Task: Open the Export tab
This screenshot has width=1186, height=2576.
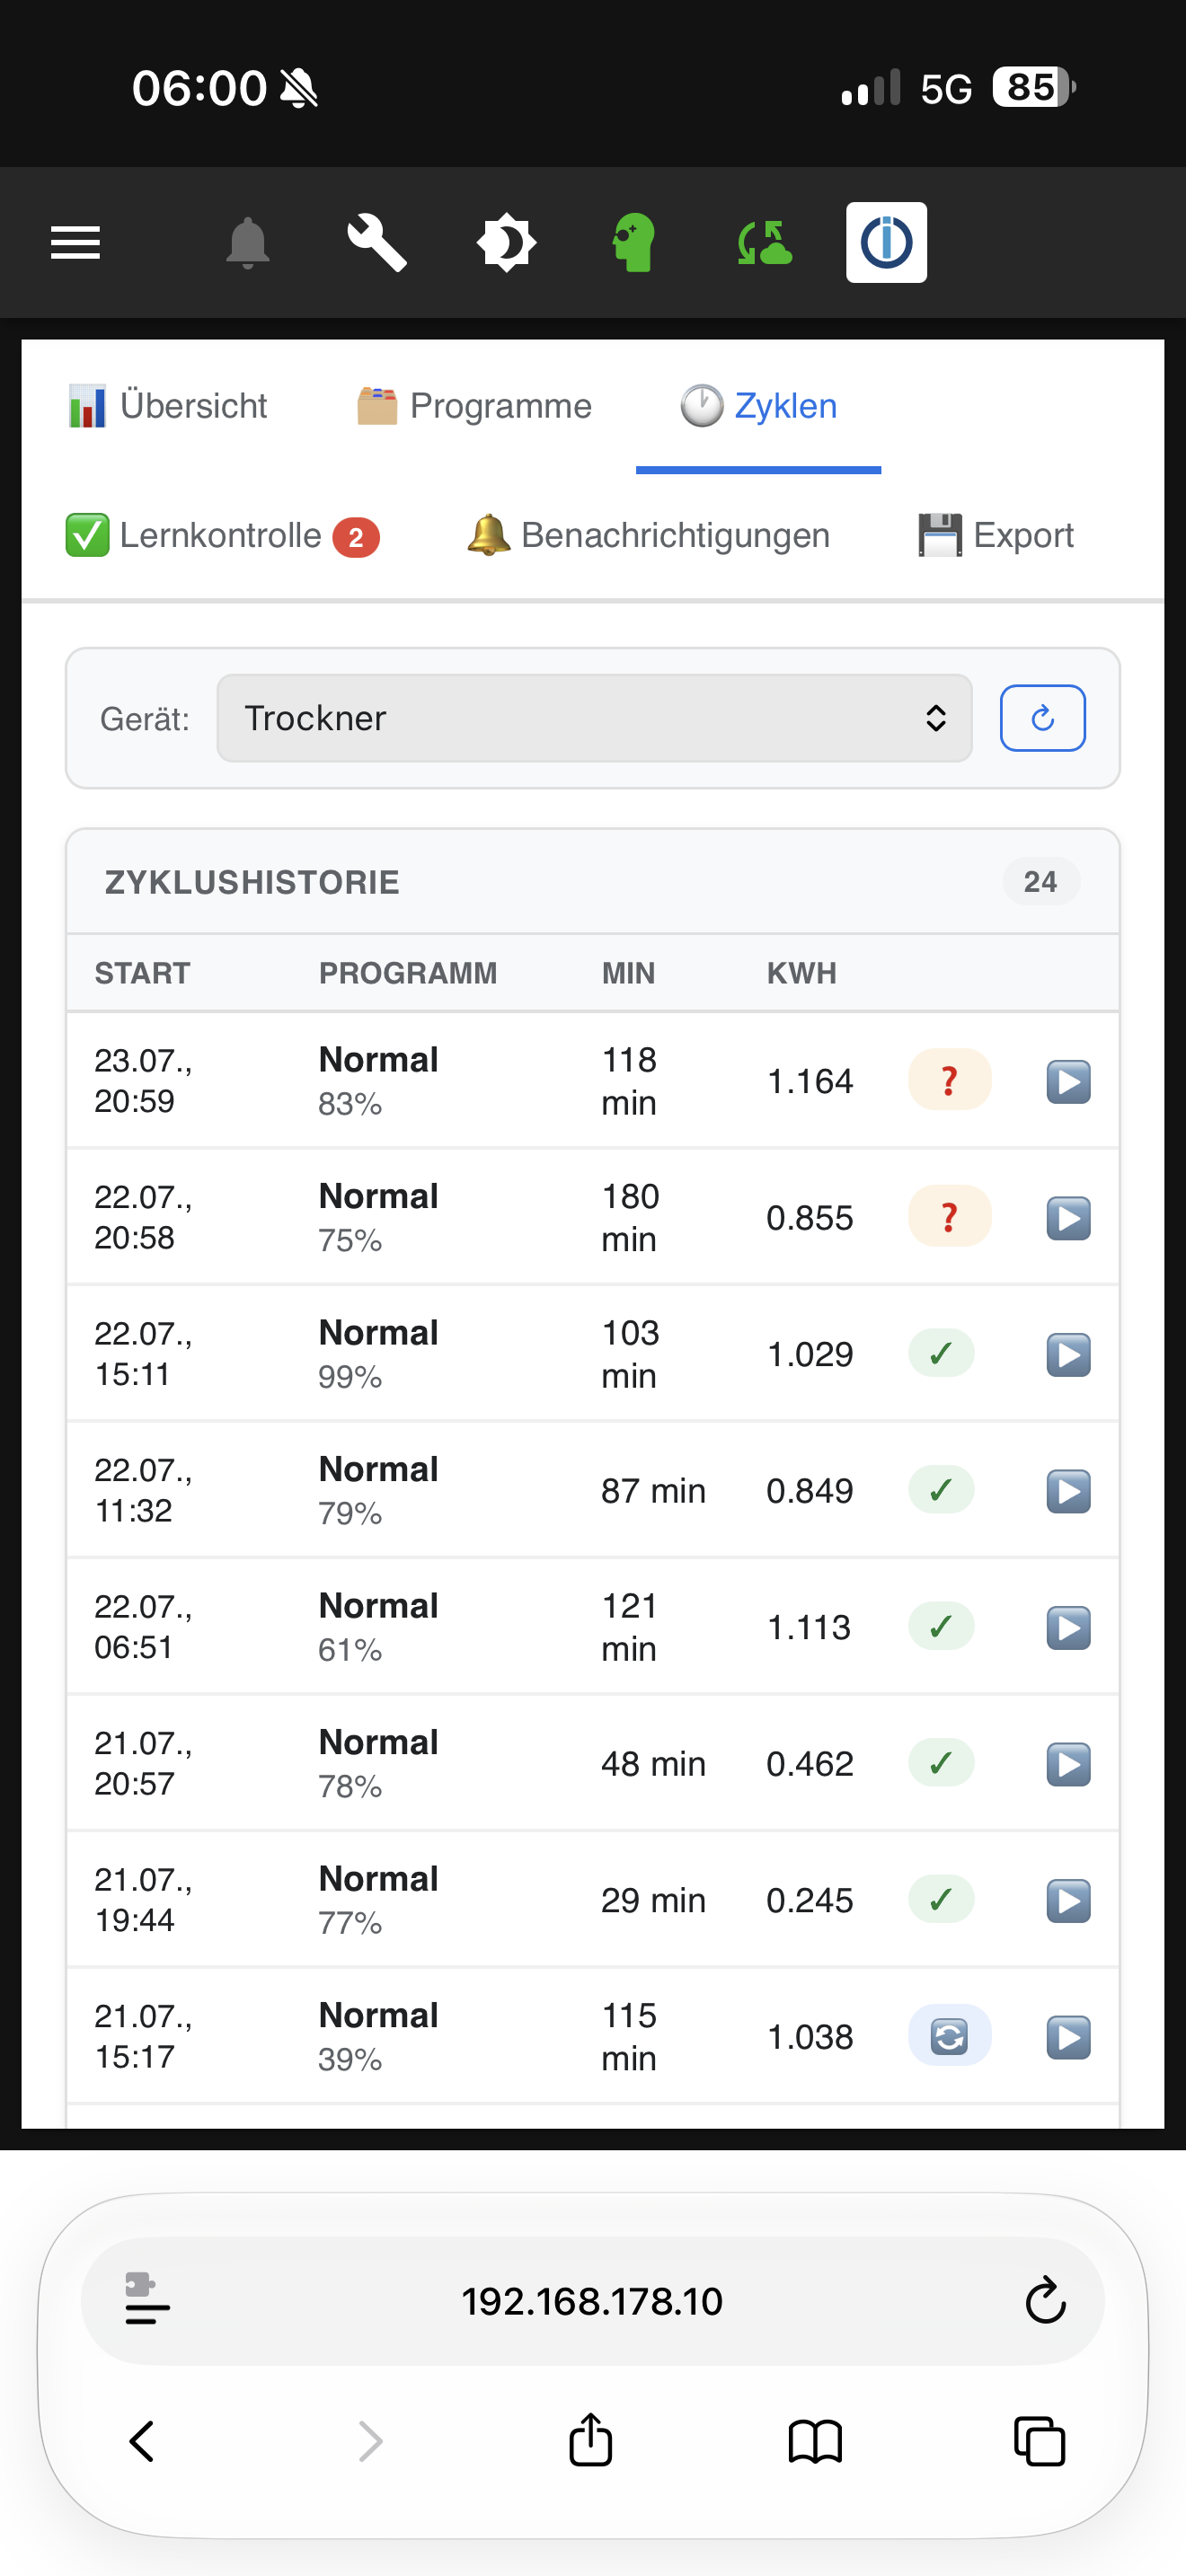Action: 996,536
